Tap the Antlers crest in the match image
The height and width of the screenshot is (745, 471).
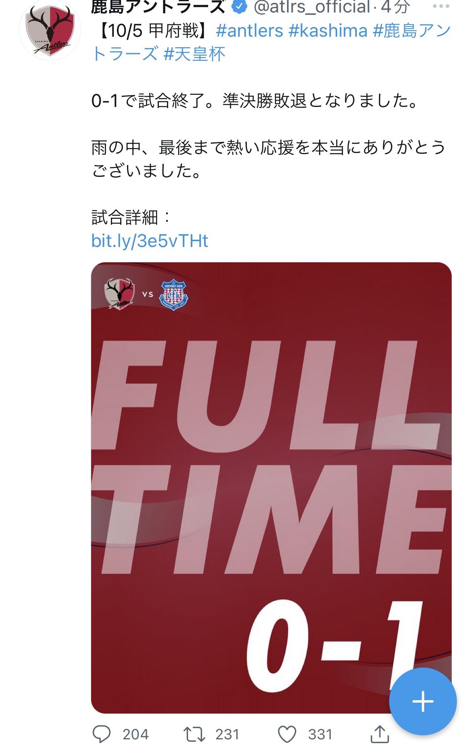tap(119, 294)
